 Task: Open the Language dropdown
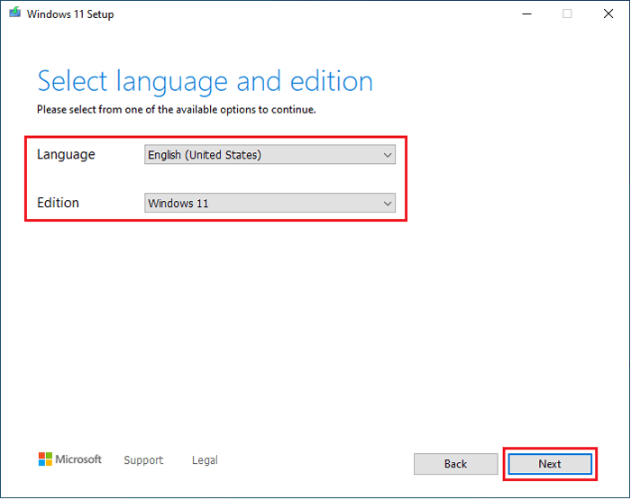[x=270, y=154]
